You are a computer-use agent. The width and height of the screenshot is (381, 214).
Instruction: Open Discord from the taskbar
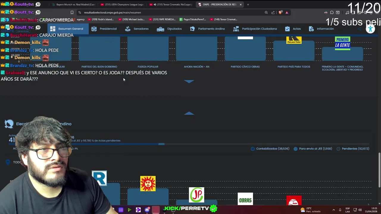147,210
